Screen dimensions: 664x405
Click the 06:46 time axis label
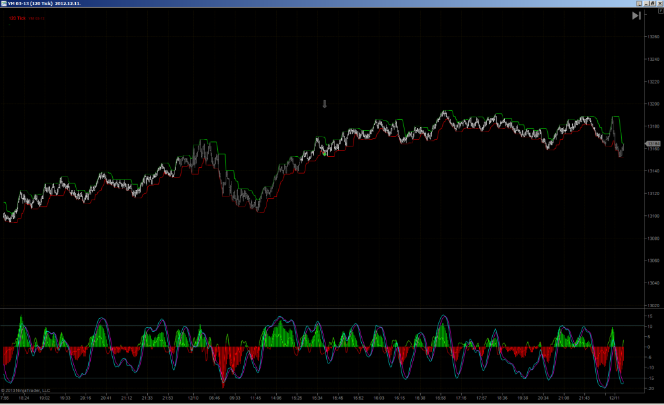tap(214, 398)
